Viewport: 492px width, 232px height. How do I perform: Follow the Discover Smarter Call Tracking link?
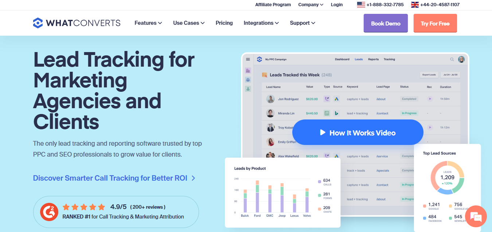(x=114, y=178)
